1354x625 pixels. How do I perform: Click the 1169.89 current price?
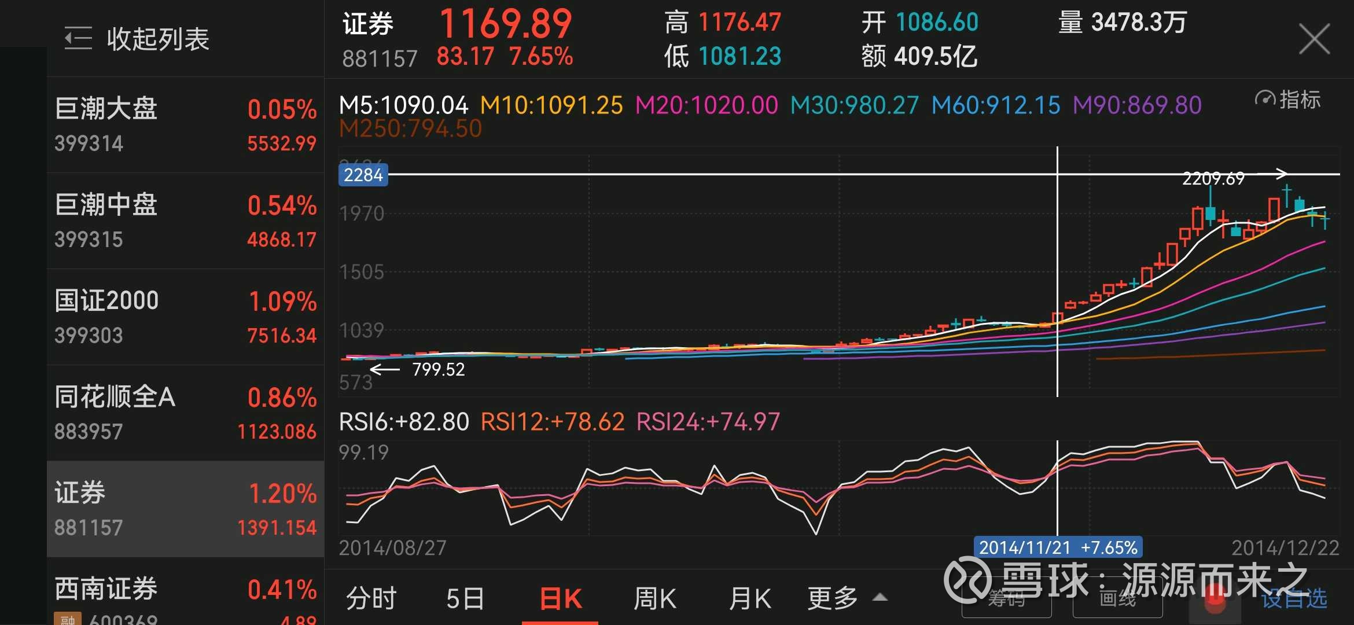click(506, 24)
